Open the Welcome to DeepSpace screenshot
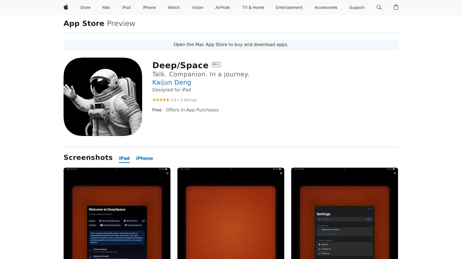The height and width of the screenshot is (259, 462). click(x=117, y=213)
